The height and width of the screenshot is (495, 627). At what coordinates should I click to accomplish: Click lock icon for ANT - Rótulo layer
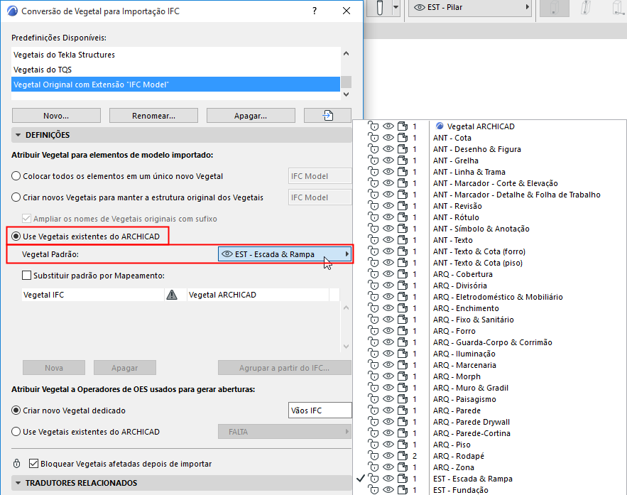(373, 217)
